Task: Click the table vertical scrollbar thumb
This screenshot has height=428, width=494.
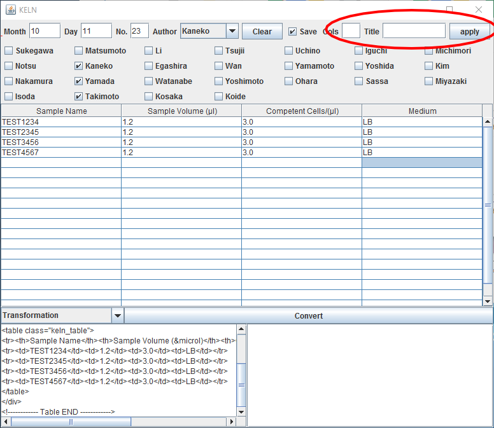Action: (x=488, y=205)
